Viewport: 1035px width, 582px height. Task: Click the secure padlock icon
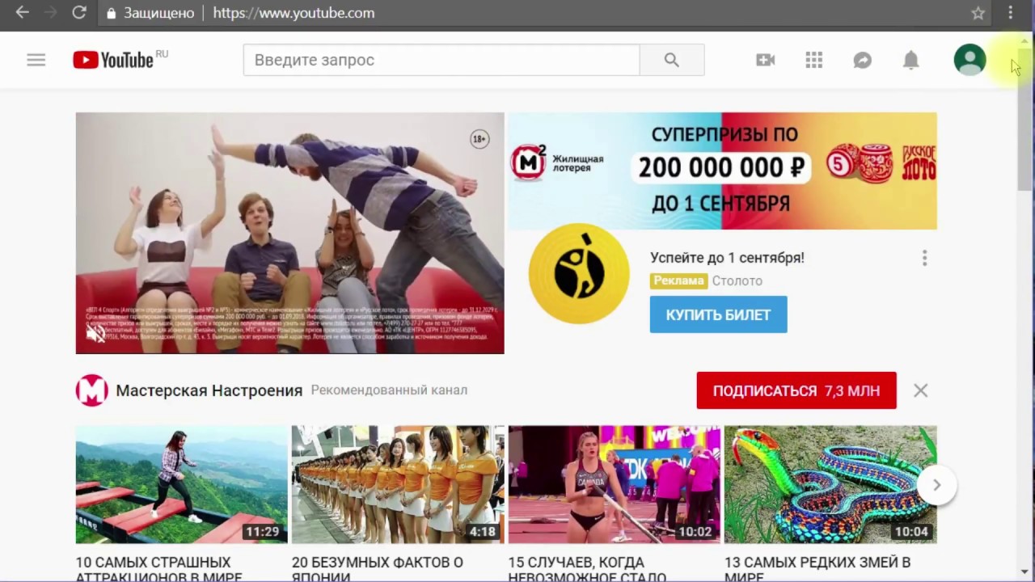112,13
